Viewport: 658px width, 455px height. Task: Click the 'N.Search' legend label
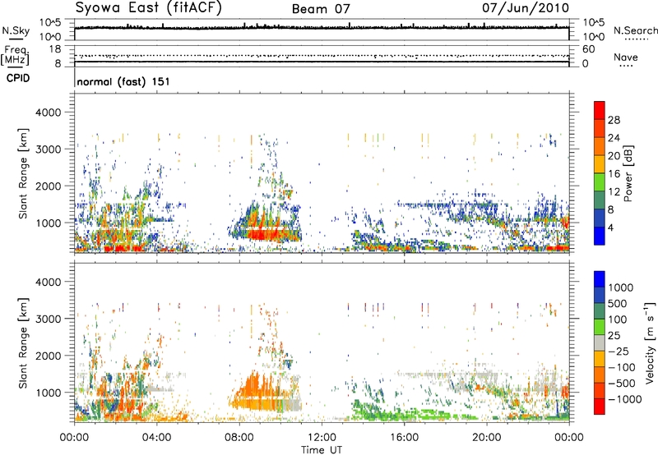click(x=635, y=30)
